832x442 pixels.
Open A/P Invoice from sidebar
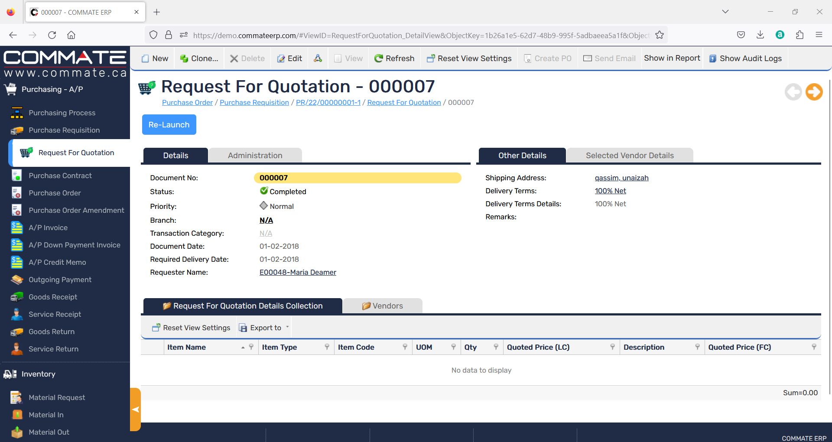click(x=48, y=227)
